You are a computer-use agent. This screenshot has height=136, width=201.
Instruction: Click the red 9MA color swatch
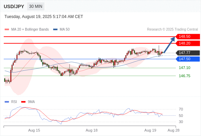23,102
